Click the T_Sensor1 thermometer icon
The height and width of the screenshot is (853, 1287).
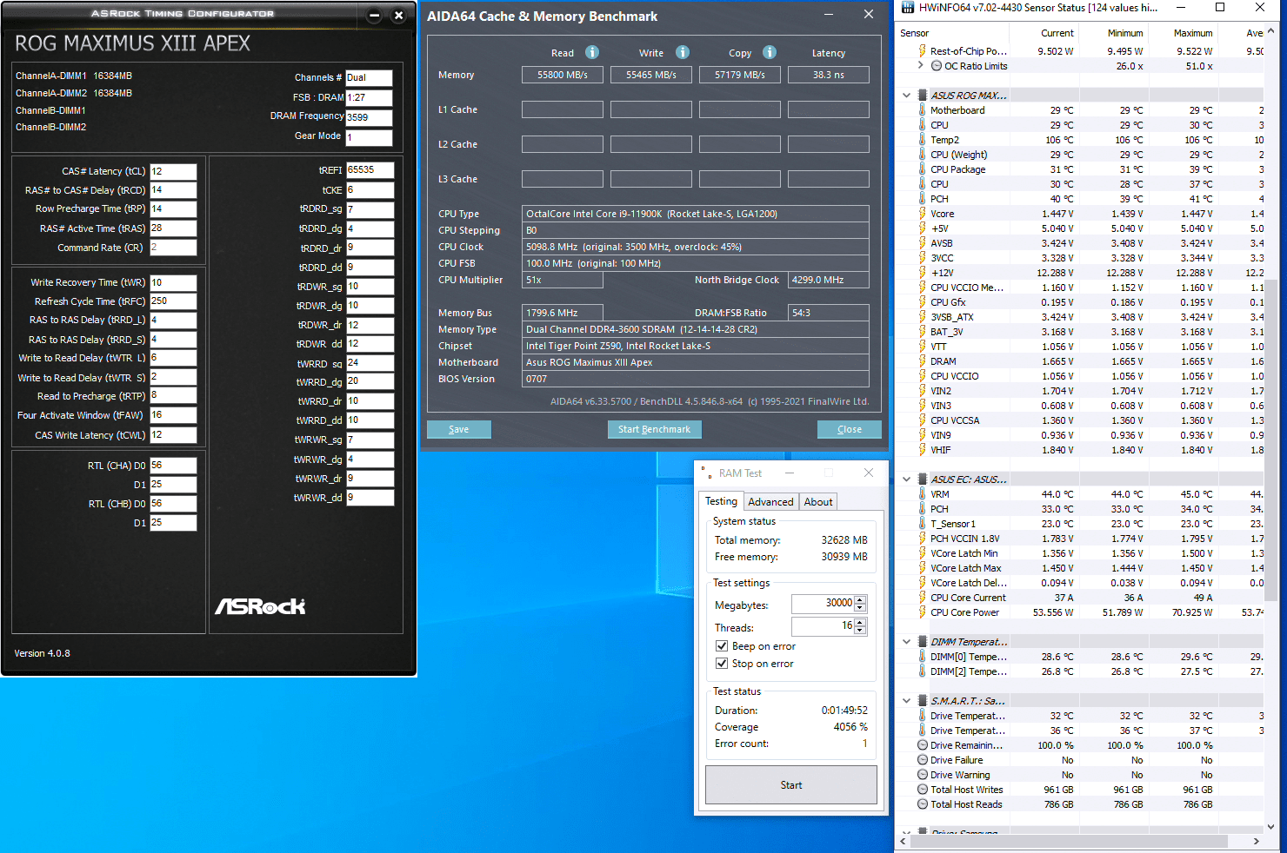point(922,524)
